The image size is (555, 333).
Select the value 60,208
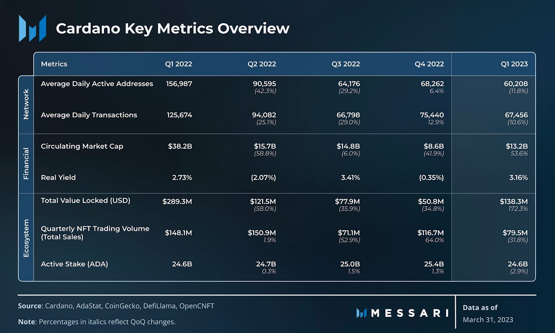[x=516, y=84]
